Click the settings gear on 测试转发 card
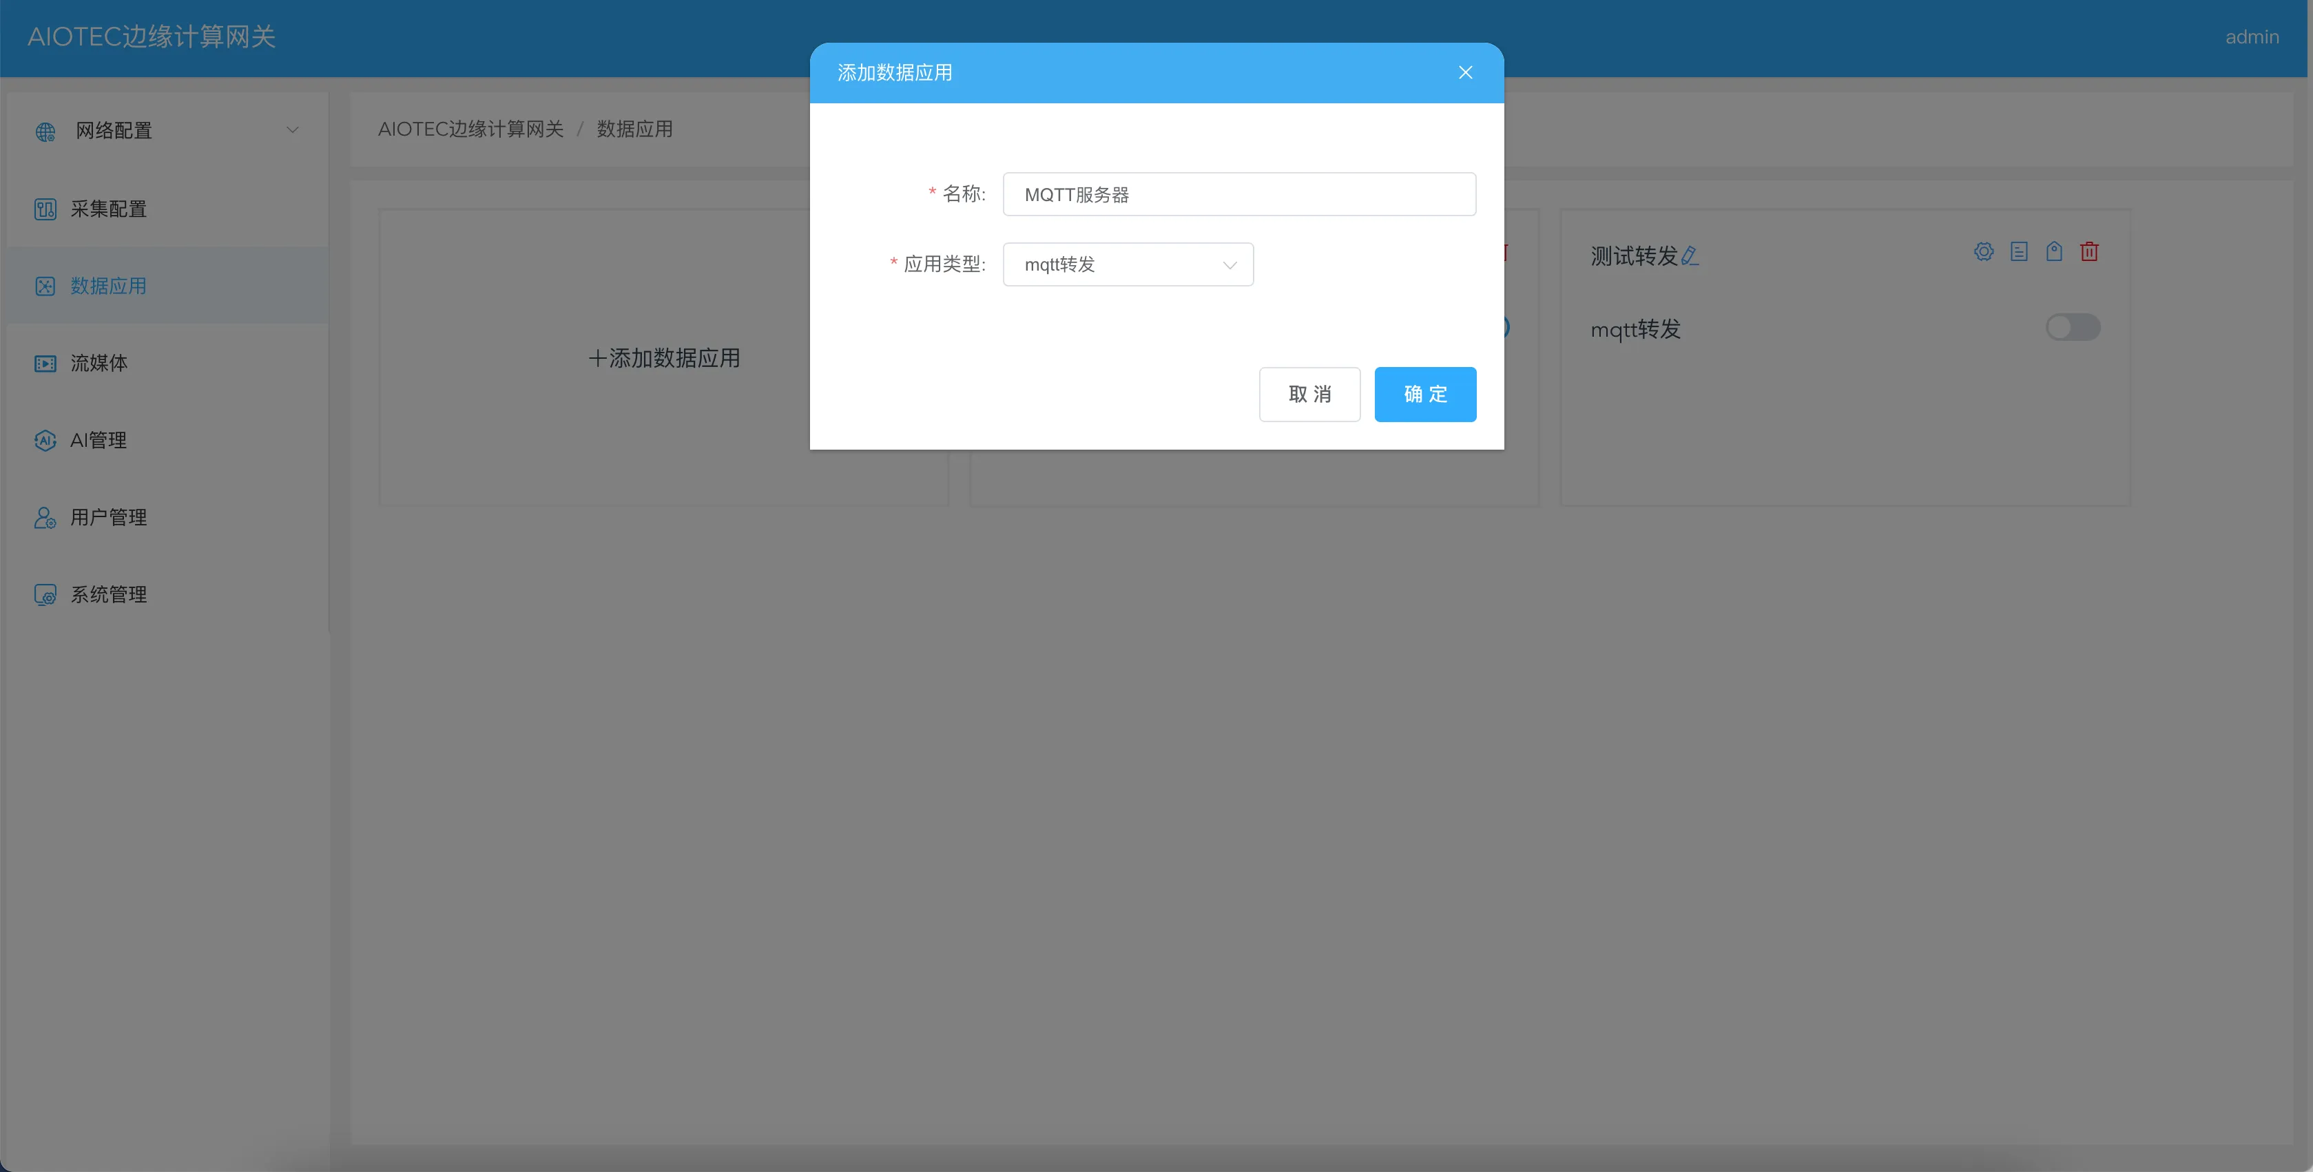Viewport: 2313px width, 1172px height. point(1984,252)
